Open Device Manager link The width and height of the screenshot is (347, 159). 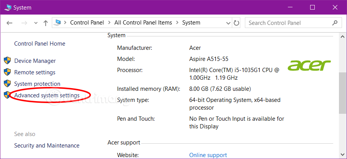coord(35,61)
